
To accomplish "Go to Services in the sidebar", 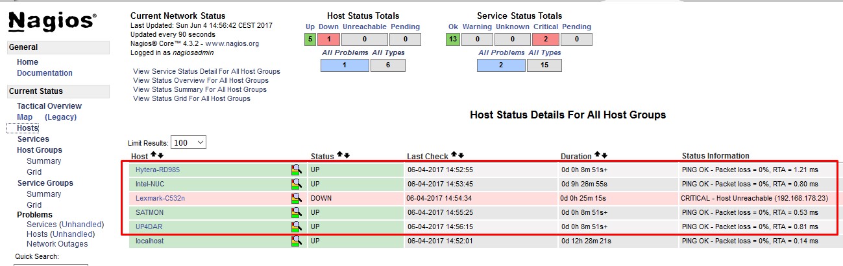I will [33, 139].
